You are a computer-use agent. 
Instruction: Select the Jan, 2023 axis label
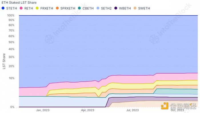coord(43,110)
